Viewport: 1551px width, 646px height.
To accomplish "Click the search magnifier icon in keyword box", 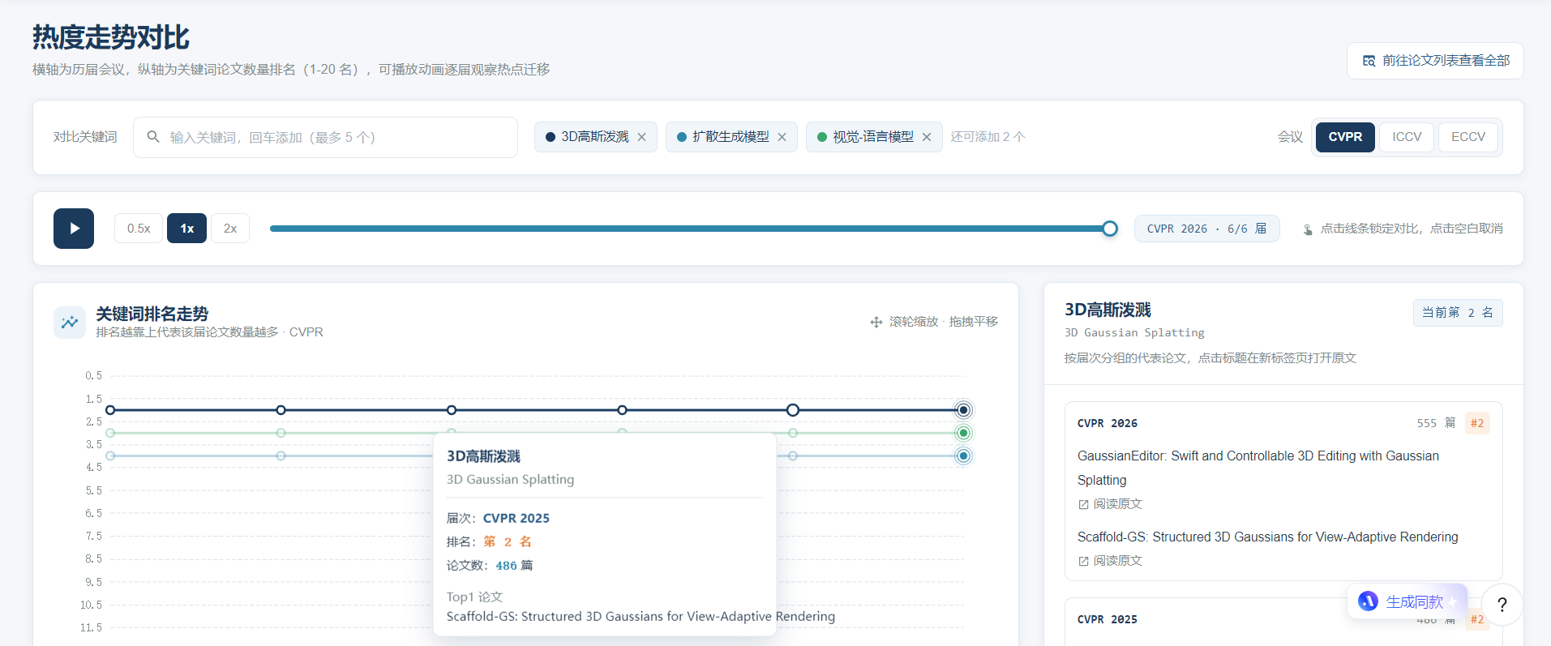I will [x=152, y=137].
